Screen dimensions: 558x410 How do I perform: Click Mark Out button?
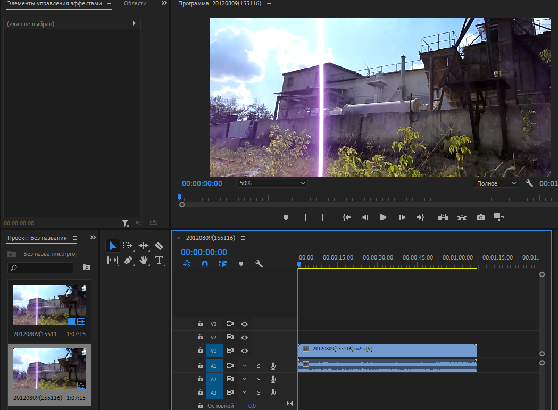point(322,217)
